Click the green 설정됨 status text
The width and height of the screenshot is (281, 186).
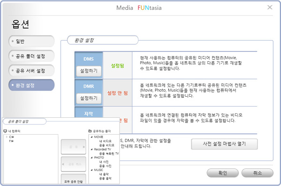pyautogui.click(x=118, y=65)
